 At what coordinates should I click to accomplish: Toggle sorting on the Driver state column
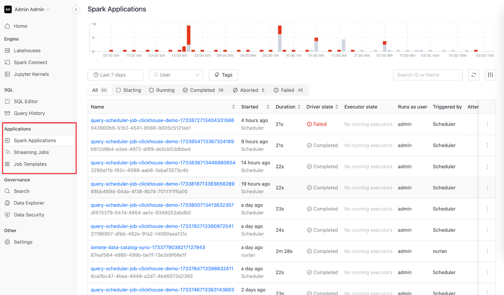tap(337, 107)
